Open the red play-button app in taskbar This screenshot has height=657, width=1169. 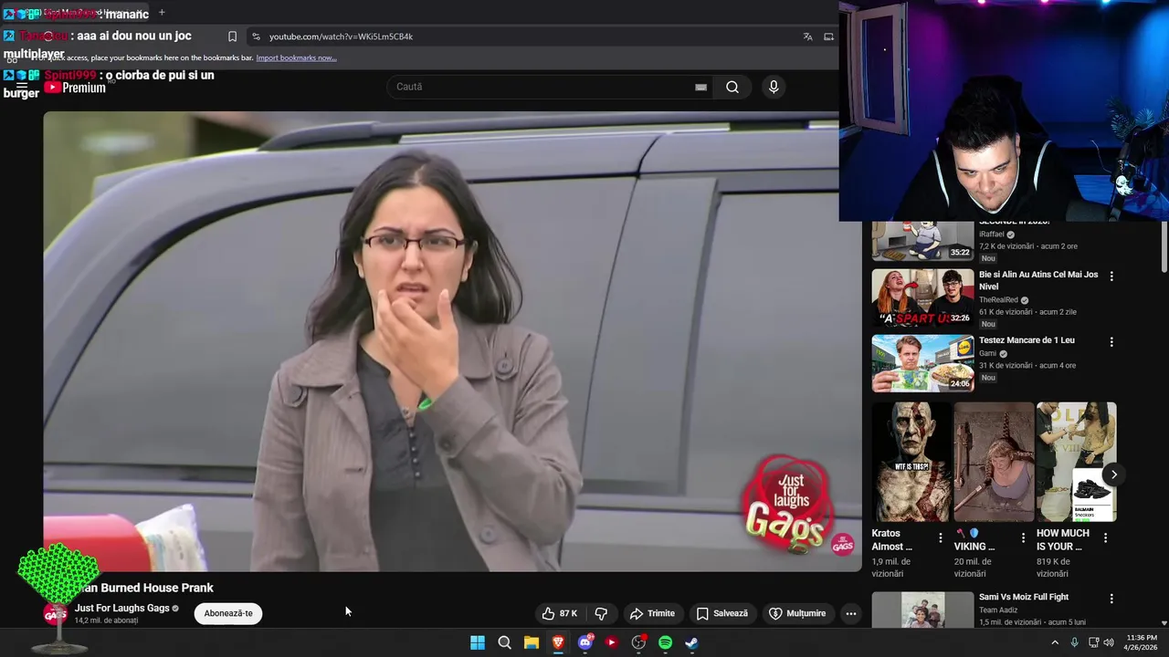tap(612, 642)
